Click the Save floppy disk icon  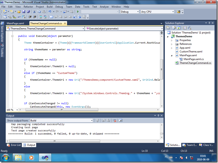point(24,12)
